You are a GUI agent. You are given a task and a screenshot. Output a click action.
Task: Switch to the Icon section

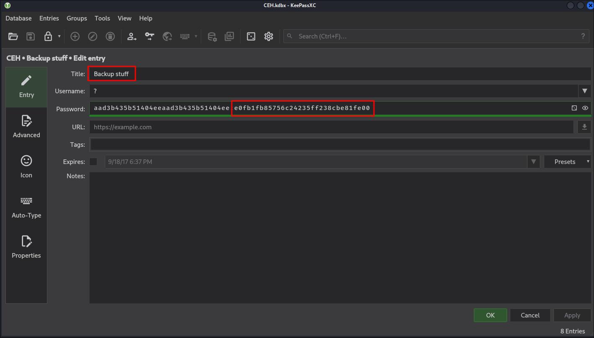(26, 167)
